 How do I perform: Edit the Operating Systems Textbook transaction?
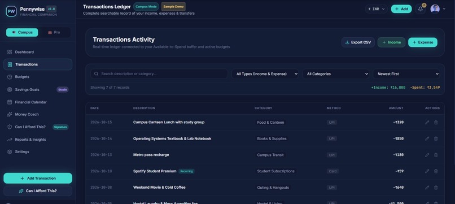click(x=427, y=138)
